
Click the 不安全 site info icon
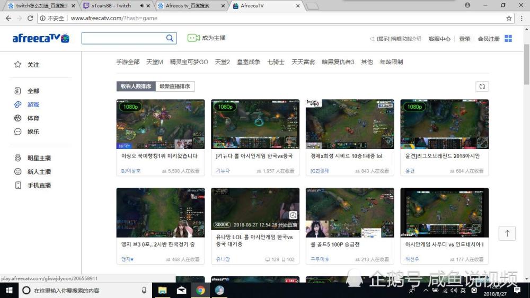[x=42, y=18]
